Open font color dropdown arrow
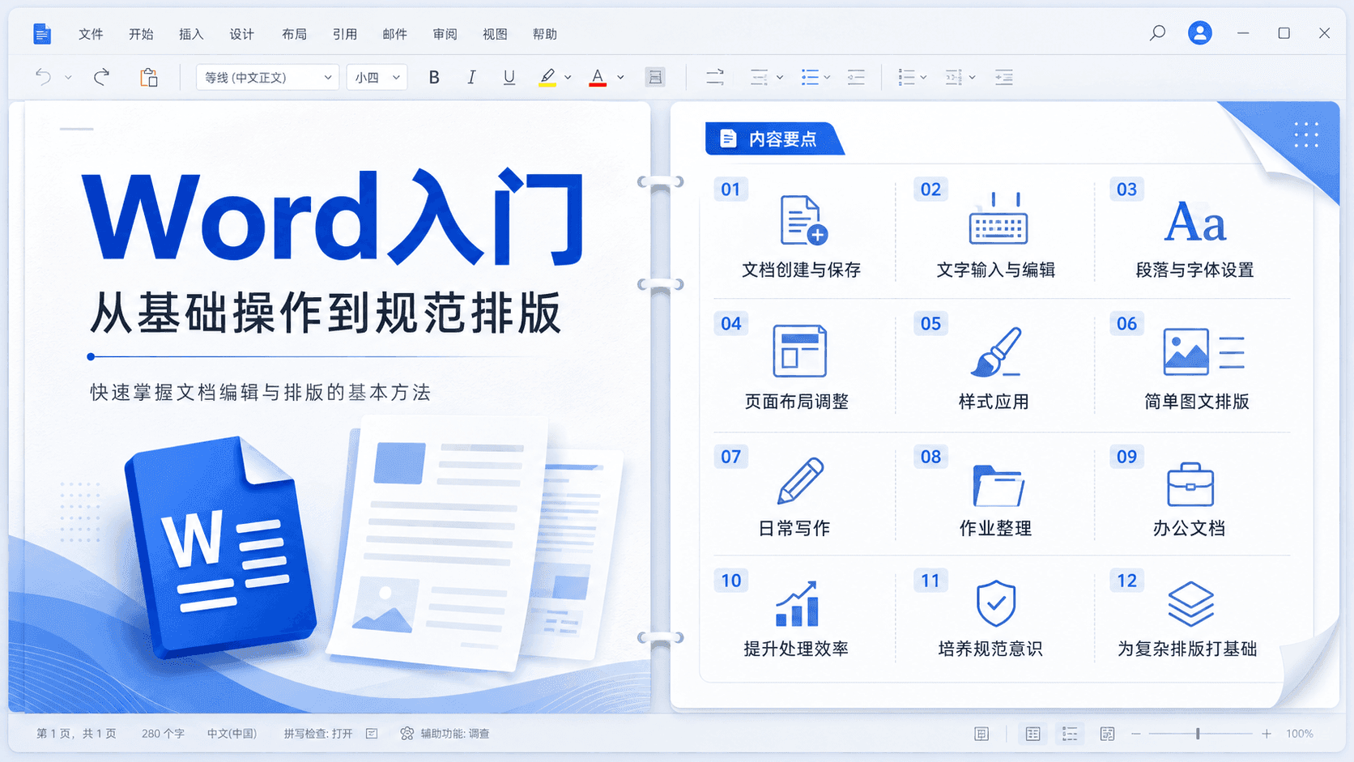The image size is (1354, 762). click(x=620, y=78)
